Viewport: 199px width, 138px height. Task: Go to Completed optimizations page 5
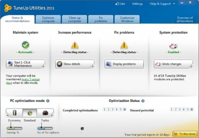click(120, 109)
